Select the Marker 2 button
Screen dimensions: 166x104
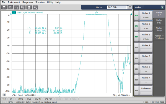[146, 26]
